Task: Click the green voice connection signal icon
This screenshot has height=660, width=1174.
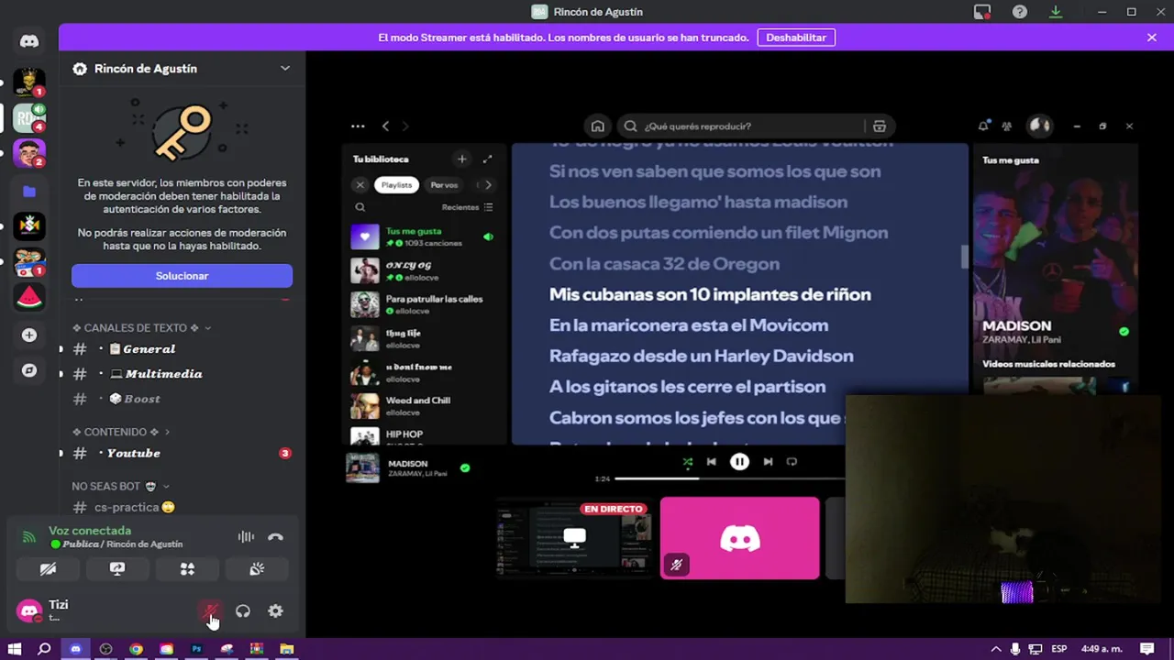Action: [x=29, y=537]
